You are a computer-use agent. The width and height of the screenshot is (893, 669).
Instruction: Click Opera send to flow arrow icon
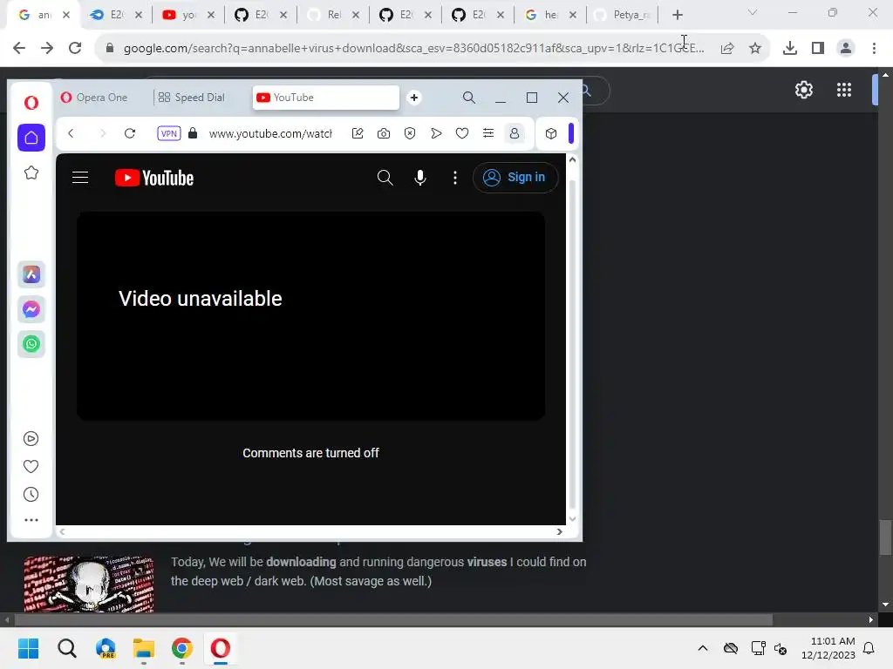(436, 133)
